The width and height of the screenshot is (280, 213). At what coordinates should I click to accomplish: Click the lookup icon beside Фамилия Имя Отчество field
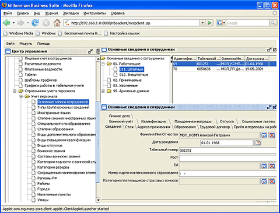pos(264,135)
